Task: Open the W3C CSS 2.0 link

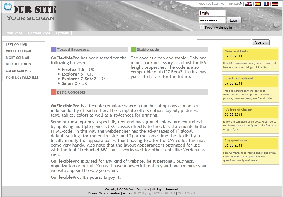Action: coord(187,193)
